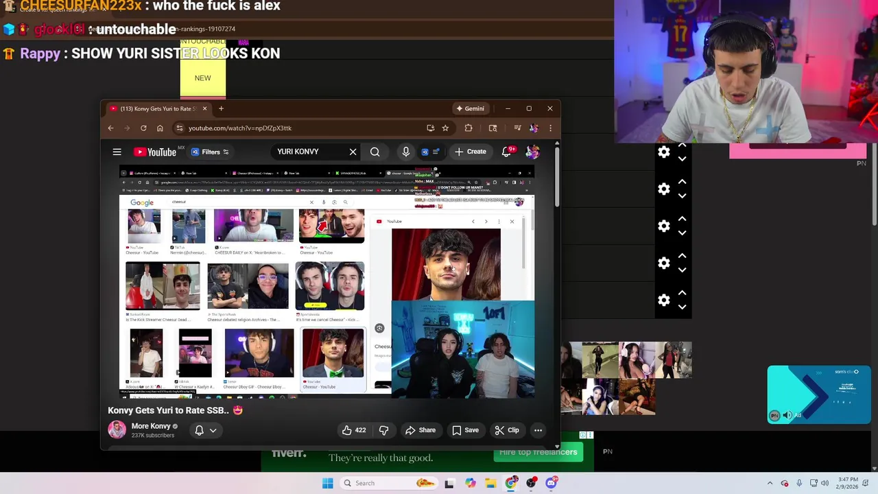Click the YouTube search magnifier button
Screen dimensions: 878x494
(375, 152)
